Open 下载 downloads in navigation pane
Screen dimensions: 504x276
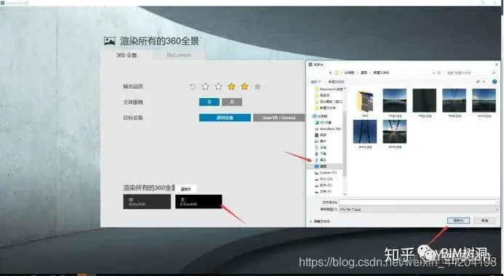pos(321,154)
